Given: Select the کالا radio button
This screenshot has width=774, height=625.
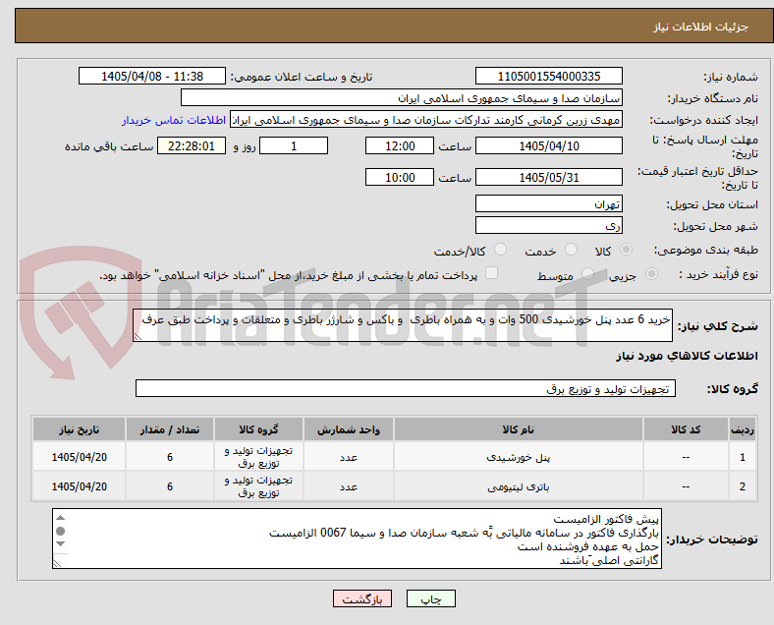Looking at the screenshot, I should click(626, 250).
